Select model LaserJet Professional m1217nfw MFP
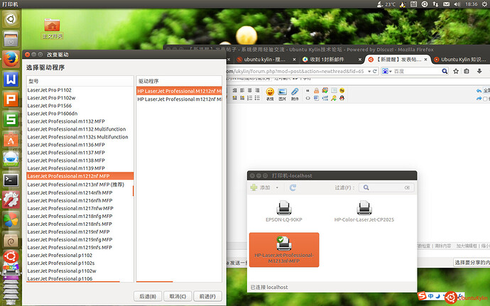 click(80, 208)
